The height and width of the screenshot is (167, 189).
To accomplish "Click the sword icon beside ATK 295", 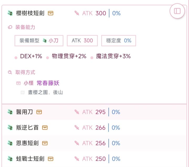I will (x=77, y=112).
